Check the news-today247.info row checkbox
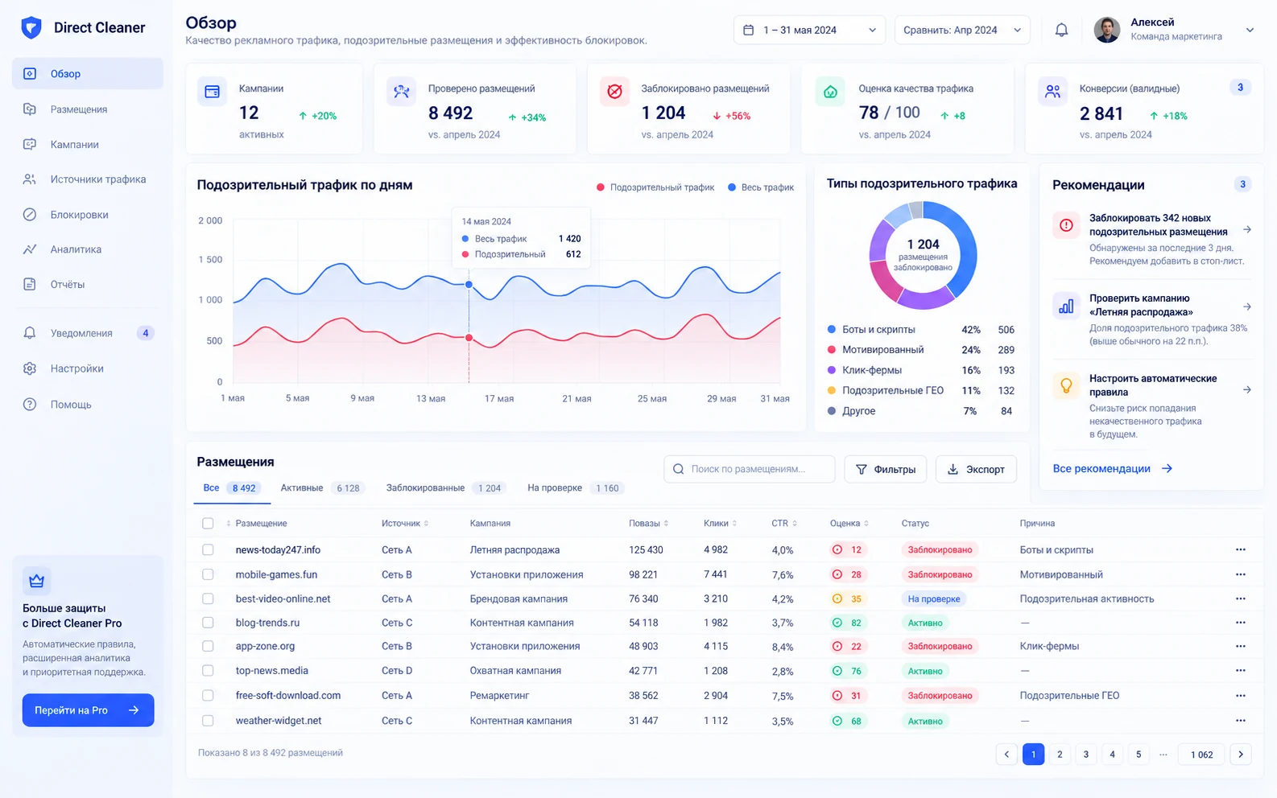Viewport: 1277px width, 798px height. pos(208,550)
